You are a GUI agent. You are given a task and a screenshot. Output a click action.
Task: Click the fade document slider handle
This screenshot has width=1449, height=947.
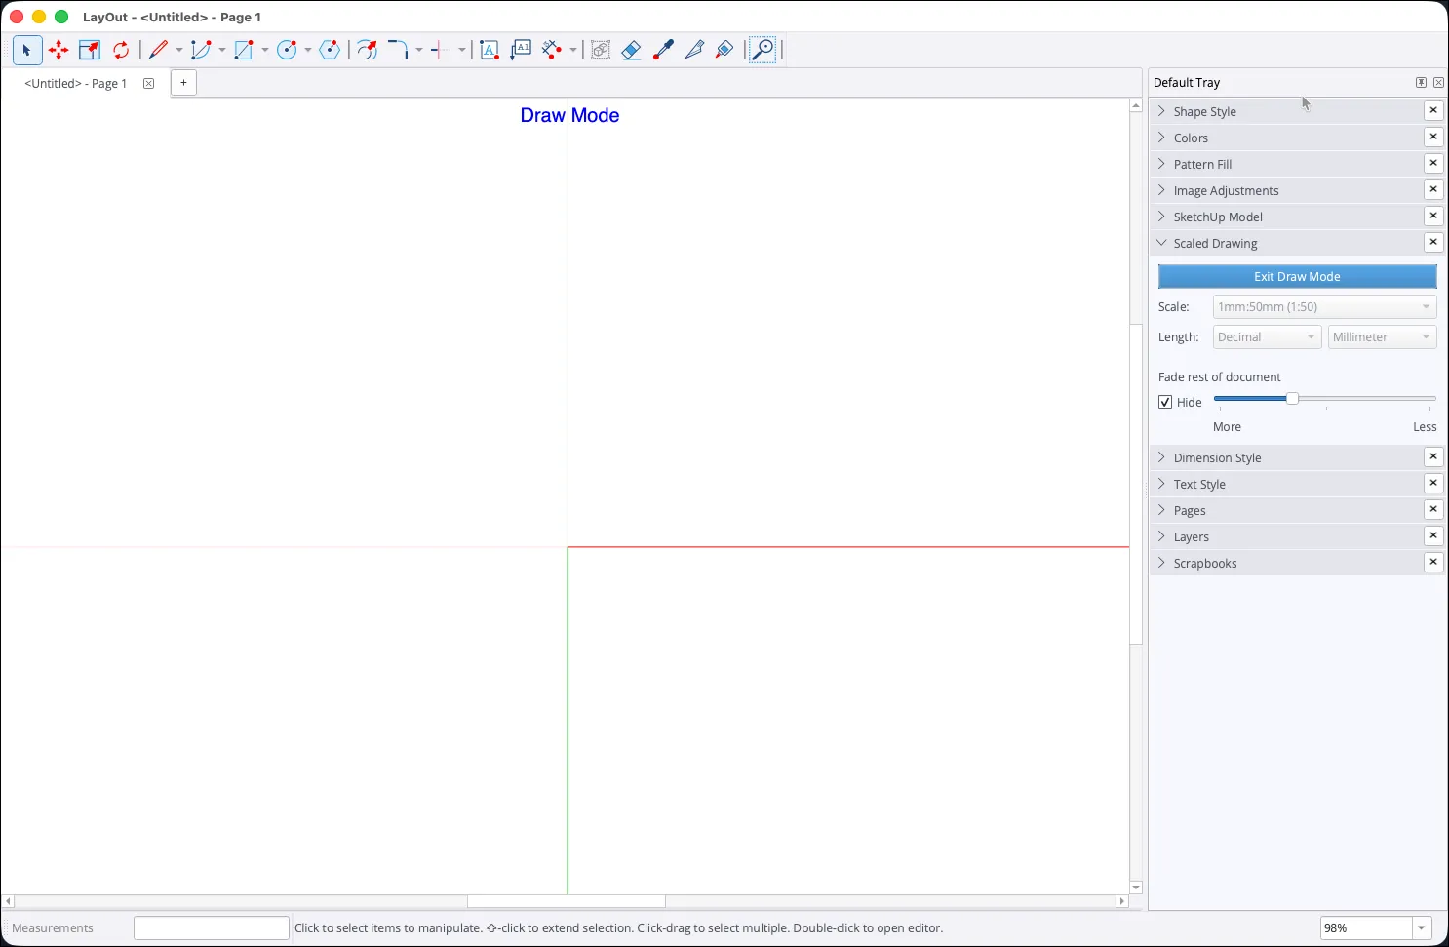pos(1292,398)
